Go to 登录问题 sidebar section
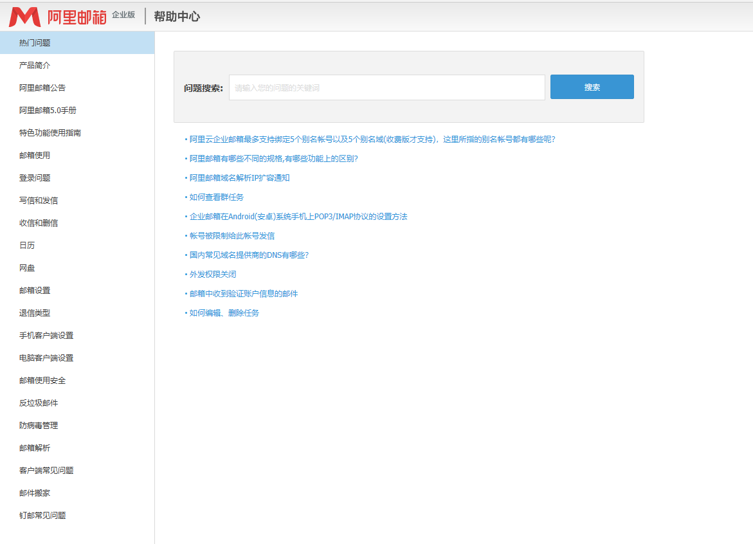 35,178
